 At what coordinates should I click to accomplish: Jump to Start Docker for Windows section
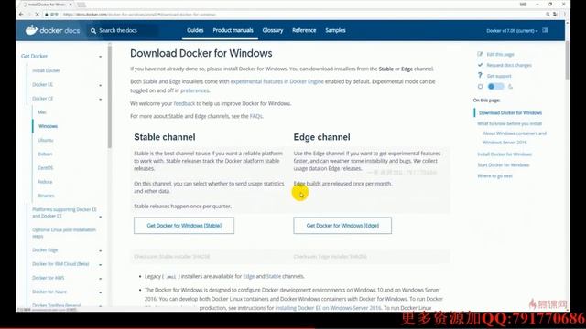503,164
